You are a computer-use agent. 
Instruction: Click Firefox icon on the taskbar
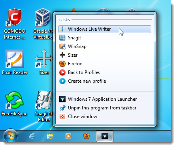click(x=87, y=136)
